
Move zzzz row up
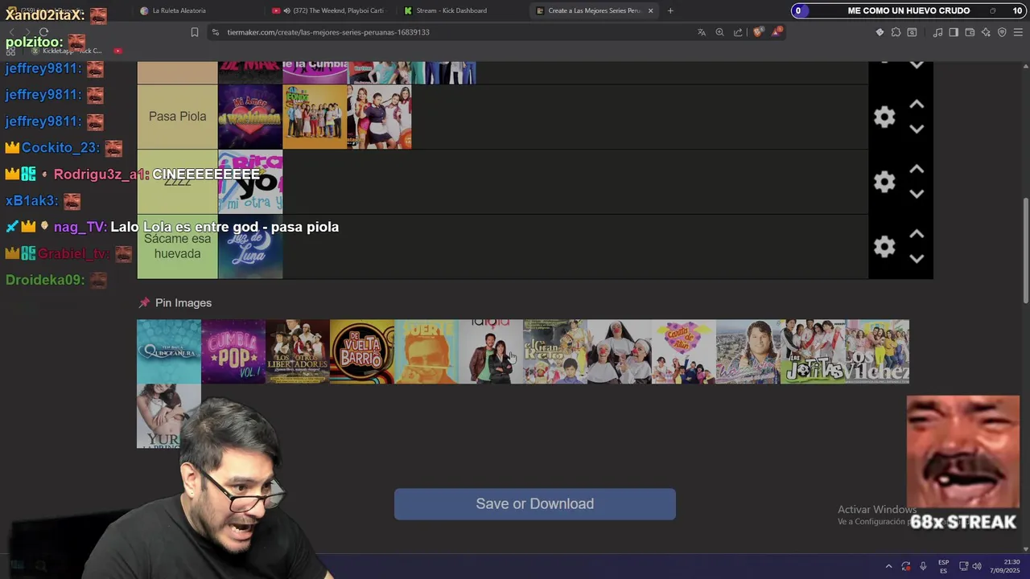tap(916, 170)
